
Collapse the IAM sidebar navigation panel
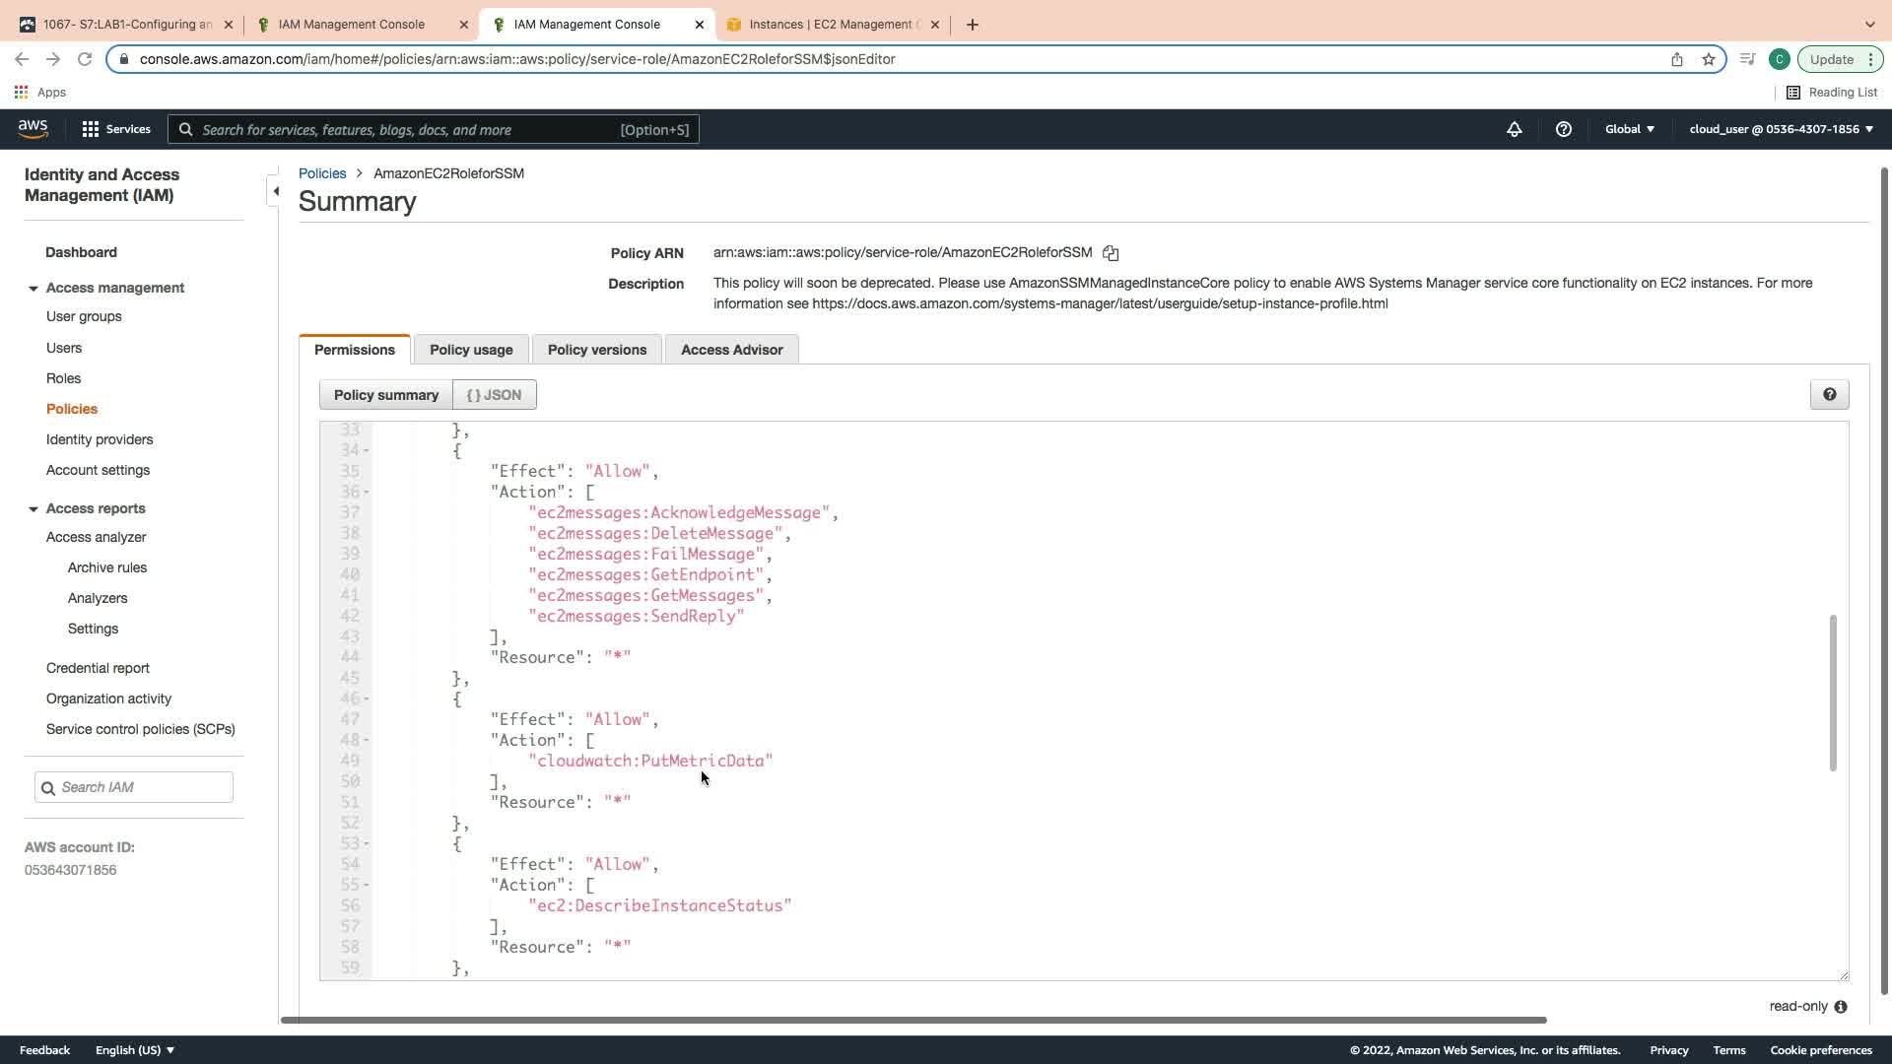pos(276,191)
